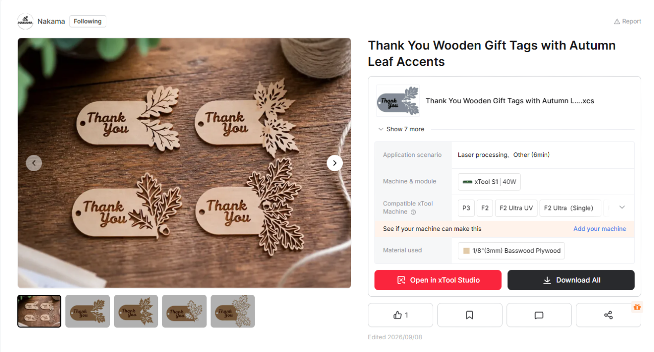Image resolution: width=654 pixels, height=352 pixels.
Task: Click the orange gift icon
Action: 637,307
